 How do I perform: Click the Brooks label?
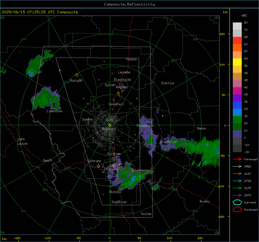[x=205, y=201]
